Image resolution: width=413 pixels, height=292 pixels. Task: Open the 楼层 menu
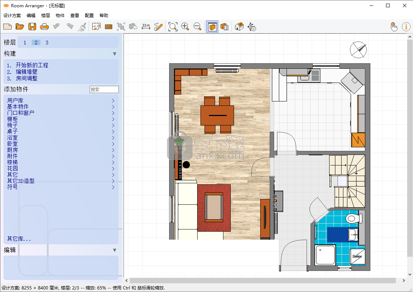45,16
